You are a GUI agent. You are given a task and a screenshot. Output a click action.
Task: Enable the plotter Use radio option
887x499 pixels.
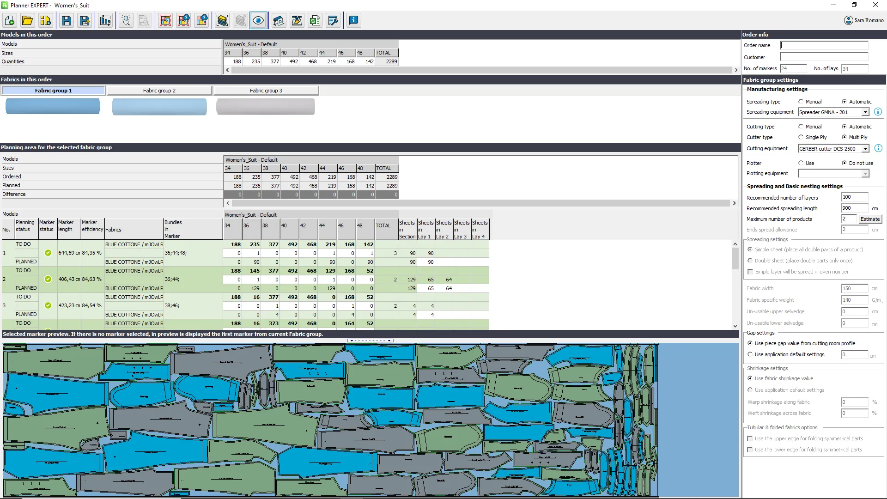(801, 163)
